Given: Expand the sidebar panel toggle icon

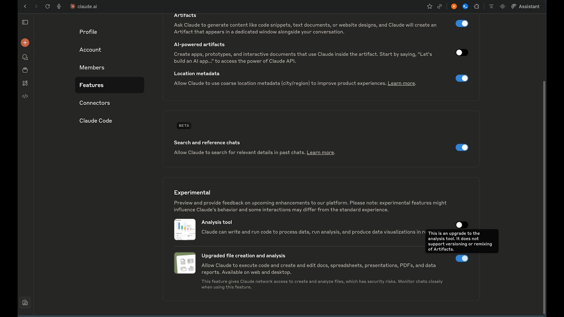Looking at the screenshot, I should click(x=25, y=22).
